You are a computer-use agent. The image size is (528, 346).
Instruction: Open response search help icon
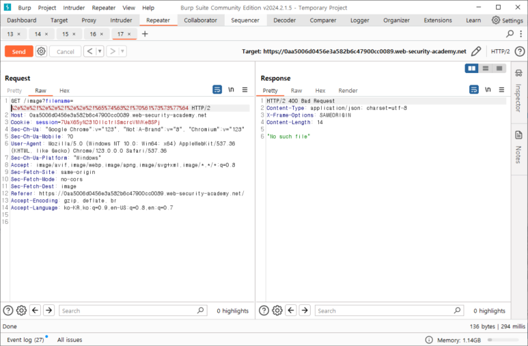(x=264, y=311)
